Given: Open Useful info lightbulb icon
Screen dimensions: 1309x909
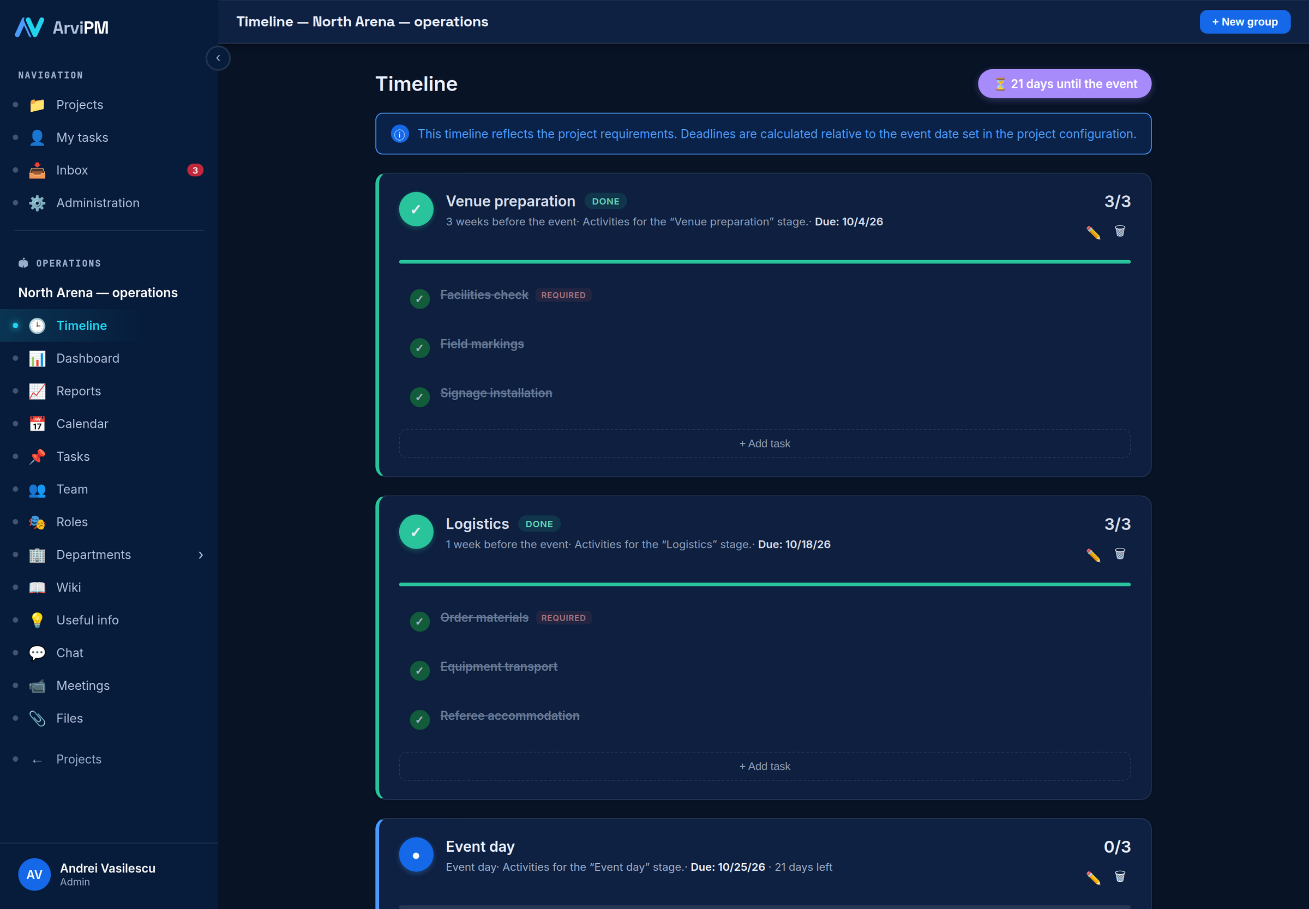Looking at the screenshot, I should (37, 620).
